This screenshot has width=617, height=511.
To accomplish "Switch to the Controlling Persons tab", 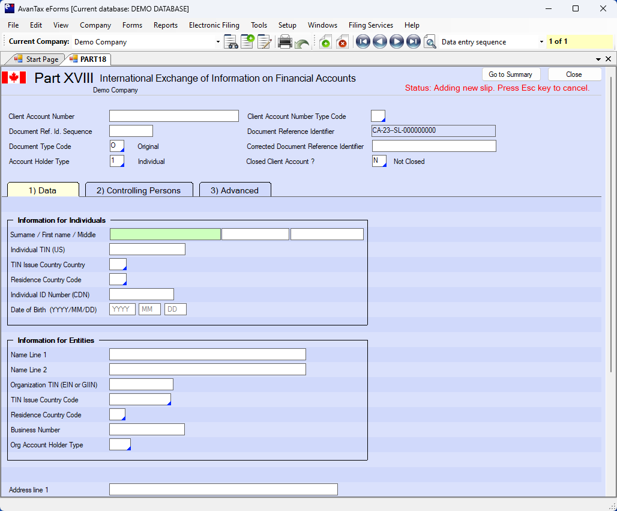I will [x=139, y=190].
